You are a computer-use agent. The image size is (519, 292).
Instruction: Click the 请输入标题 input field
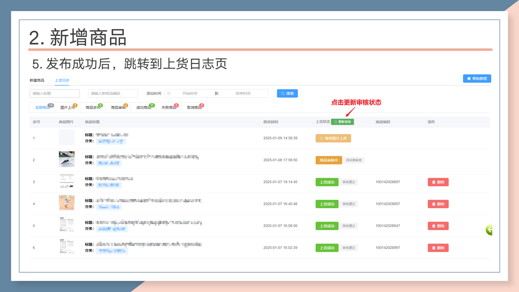coord(55,94)
